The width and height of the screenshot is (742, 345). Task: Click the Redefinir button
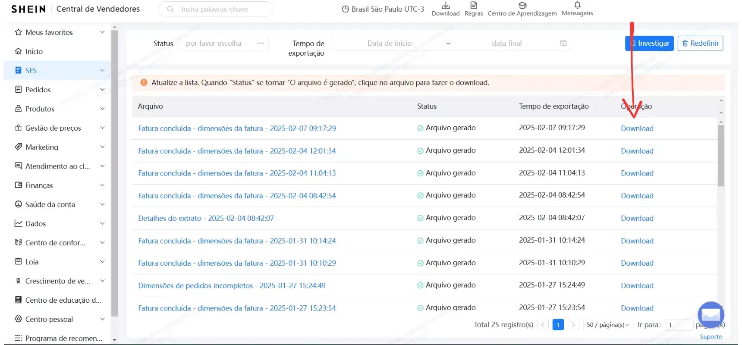click(x=700, y=43)
